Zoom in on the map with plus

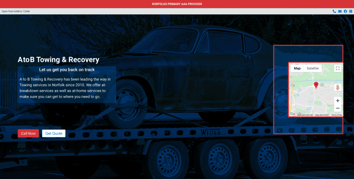(x=338, y=101)
